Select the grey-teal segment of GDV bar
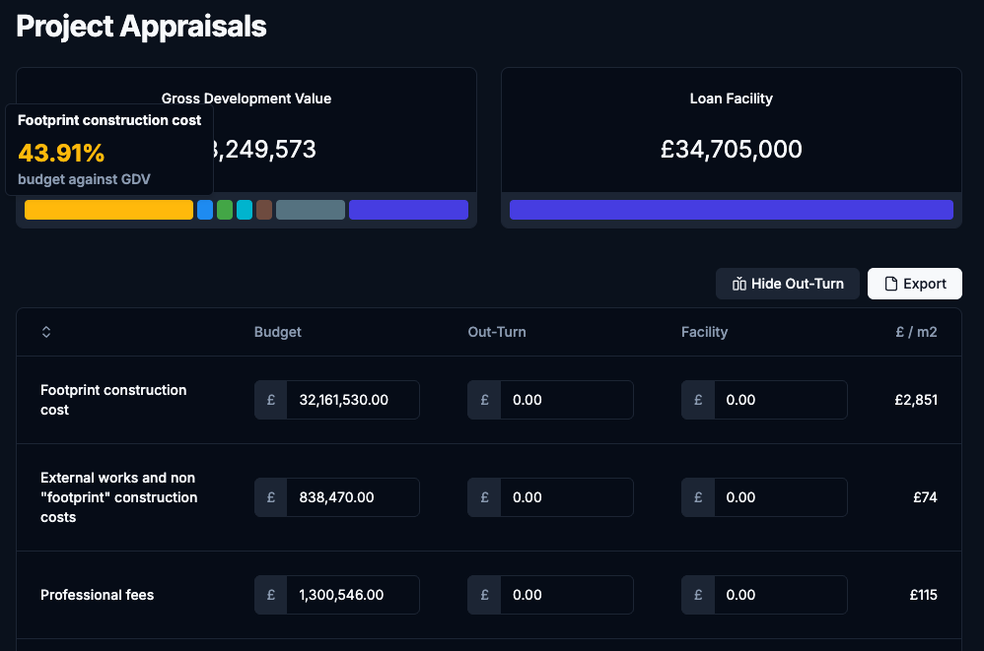 tap(311, 210)
